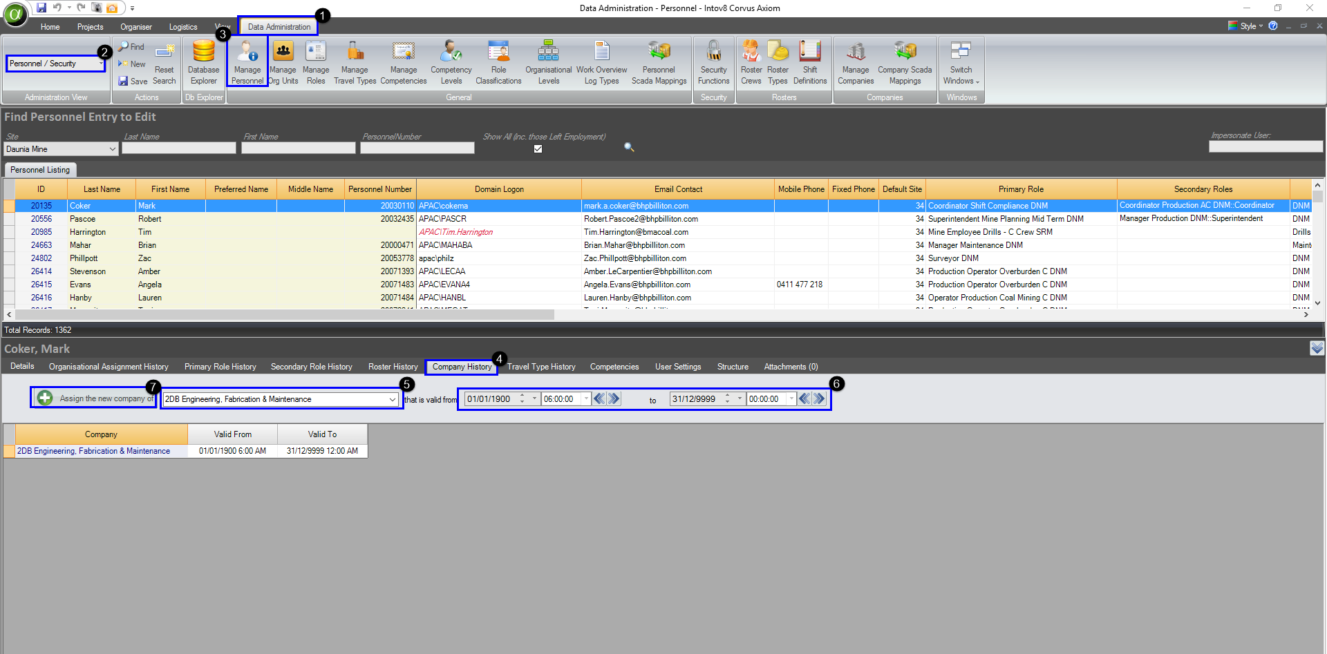This screenshot has height=654, width=1327.
Task: Click the Find action
Action: 131,46
